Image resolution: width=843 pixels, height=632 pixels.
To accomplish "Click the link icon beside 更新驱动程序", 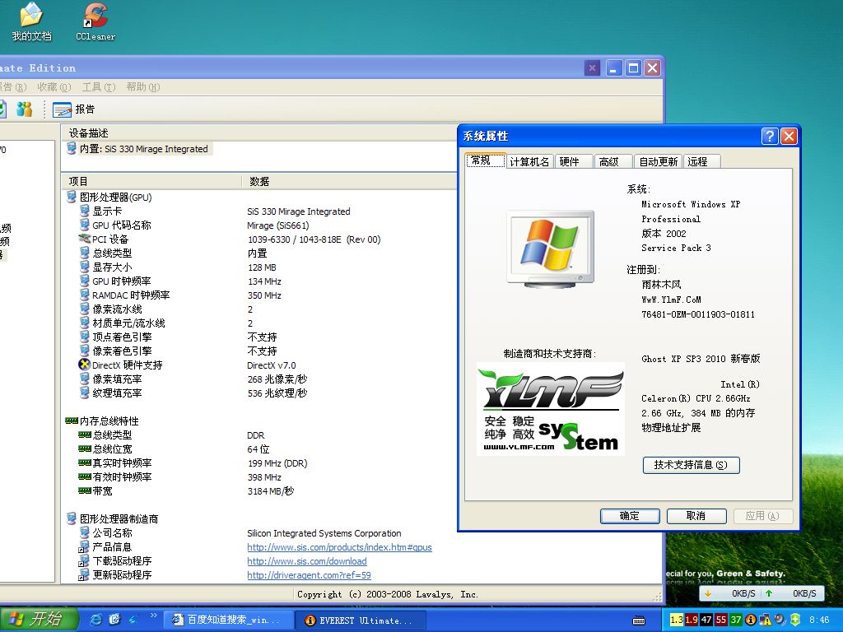I will pyautogui.click(x=84, y=575).
